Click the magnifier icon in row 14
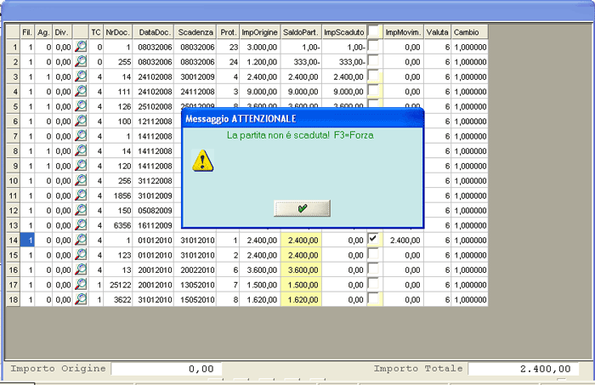Screen dimensions: 595x385 pos(82,241)
